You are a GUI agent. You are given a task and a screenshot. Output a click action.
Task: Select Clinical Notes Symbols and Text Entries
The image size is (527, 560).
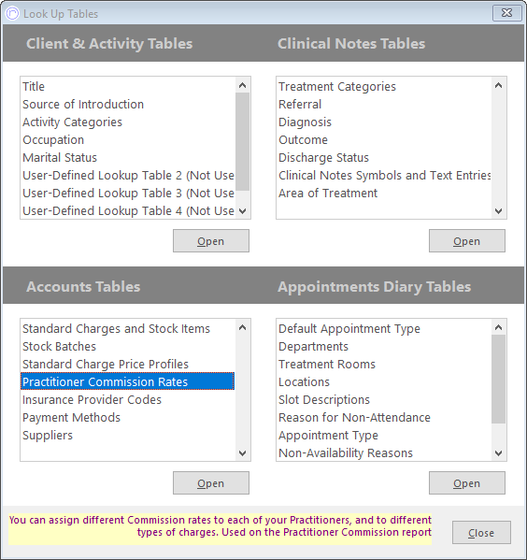pos(384,176)
